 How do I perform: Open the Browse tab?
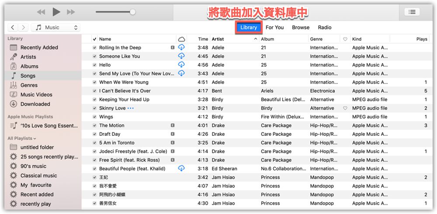(301, 28)
